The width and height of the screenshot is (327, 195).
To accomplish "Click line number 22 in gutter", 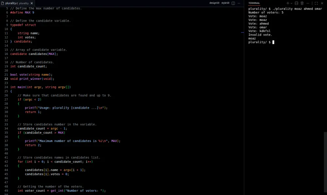I will coord(6,79).
